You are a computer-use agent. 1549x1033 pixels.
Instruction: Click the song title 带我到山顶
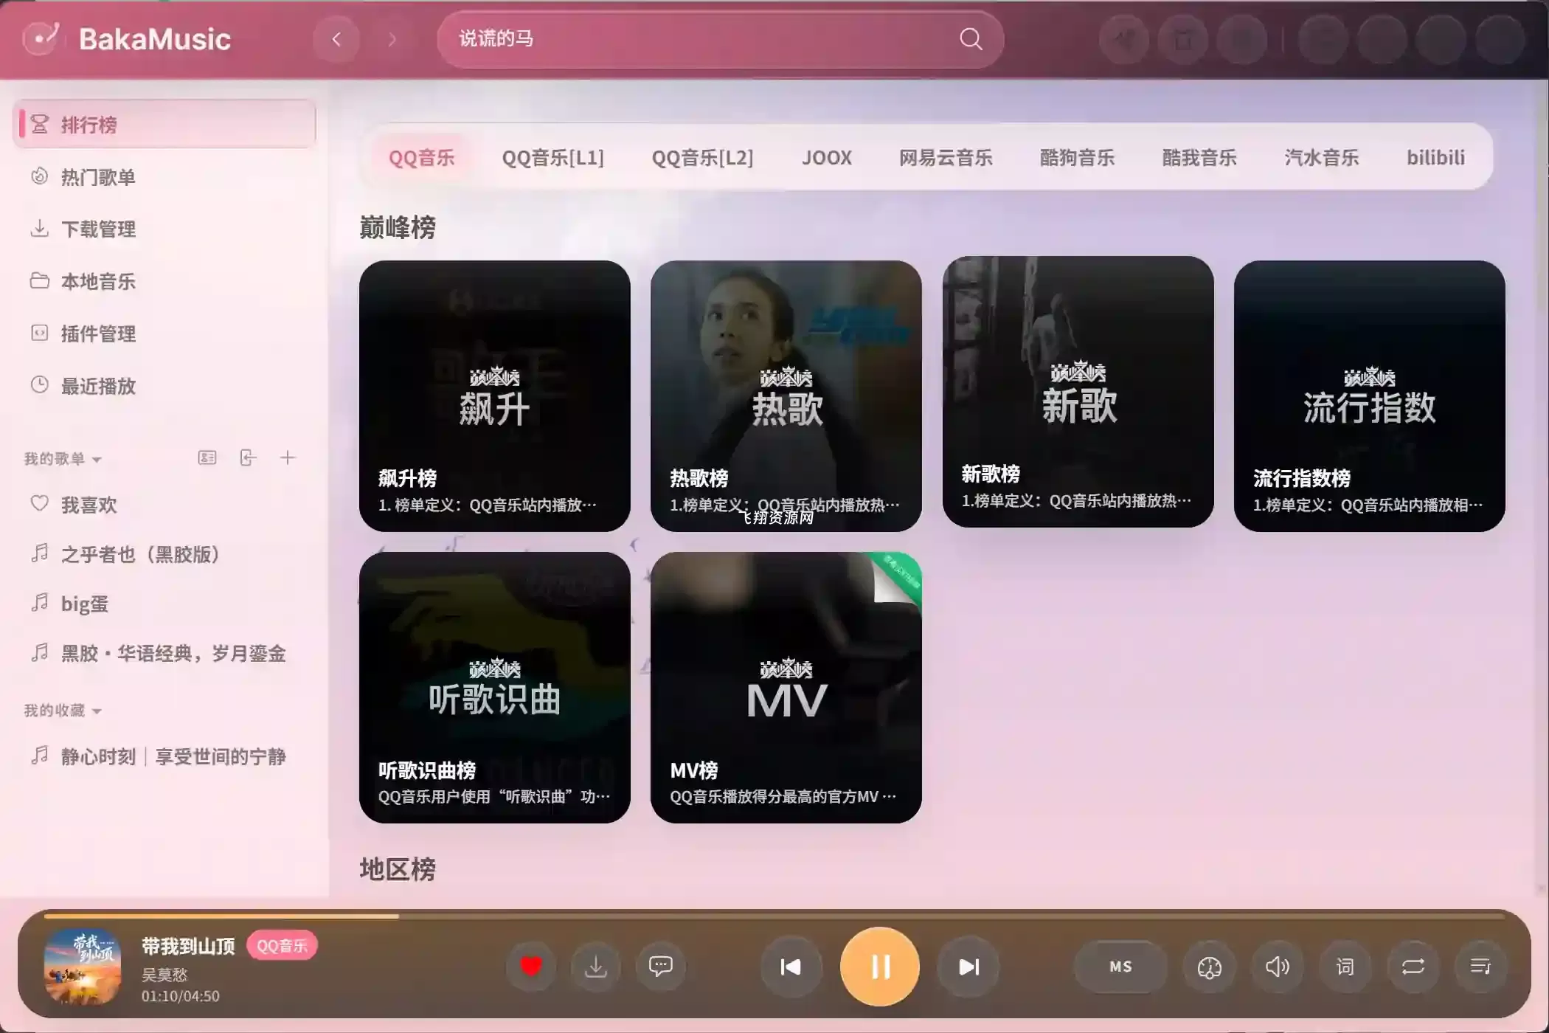(x=188, y=946)
